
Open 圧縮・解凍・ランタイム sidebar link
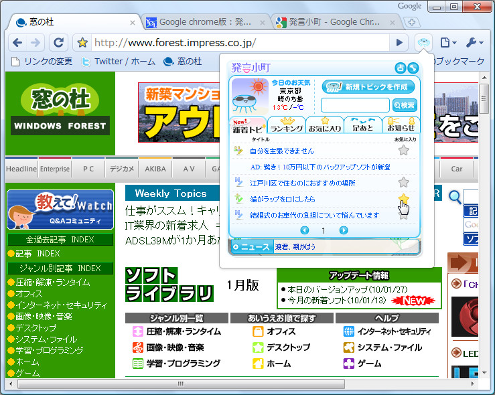point(52,282)
